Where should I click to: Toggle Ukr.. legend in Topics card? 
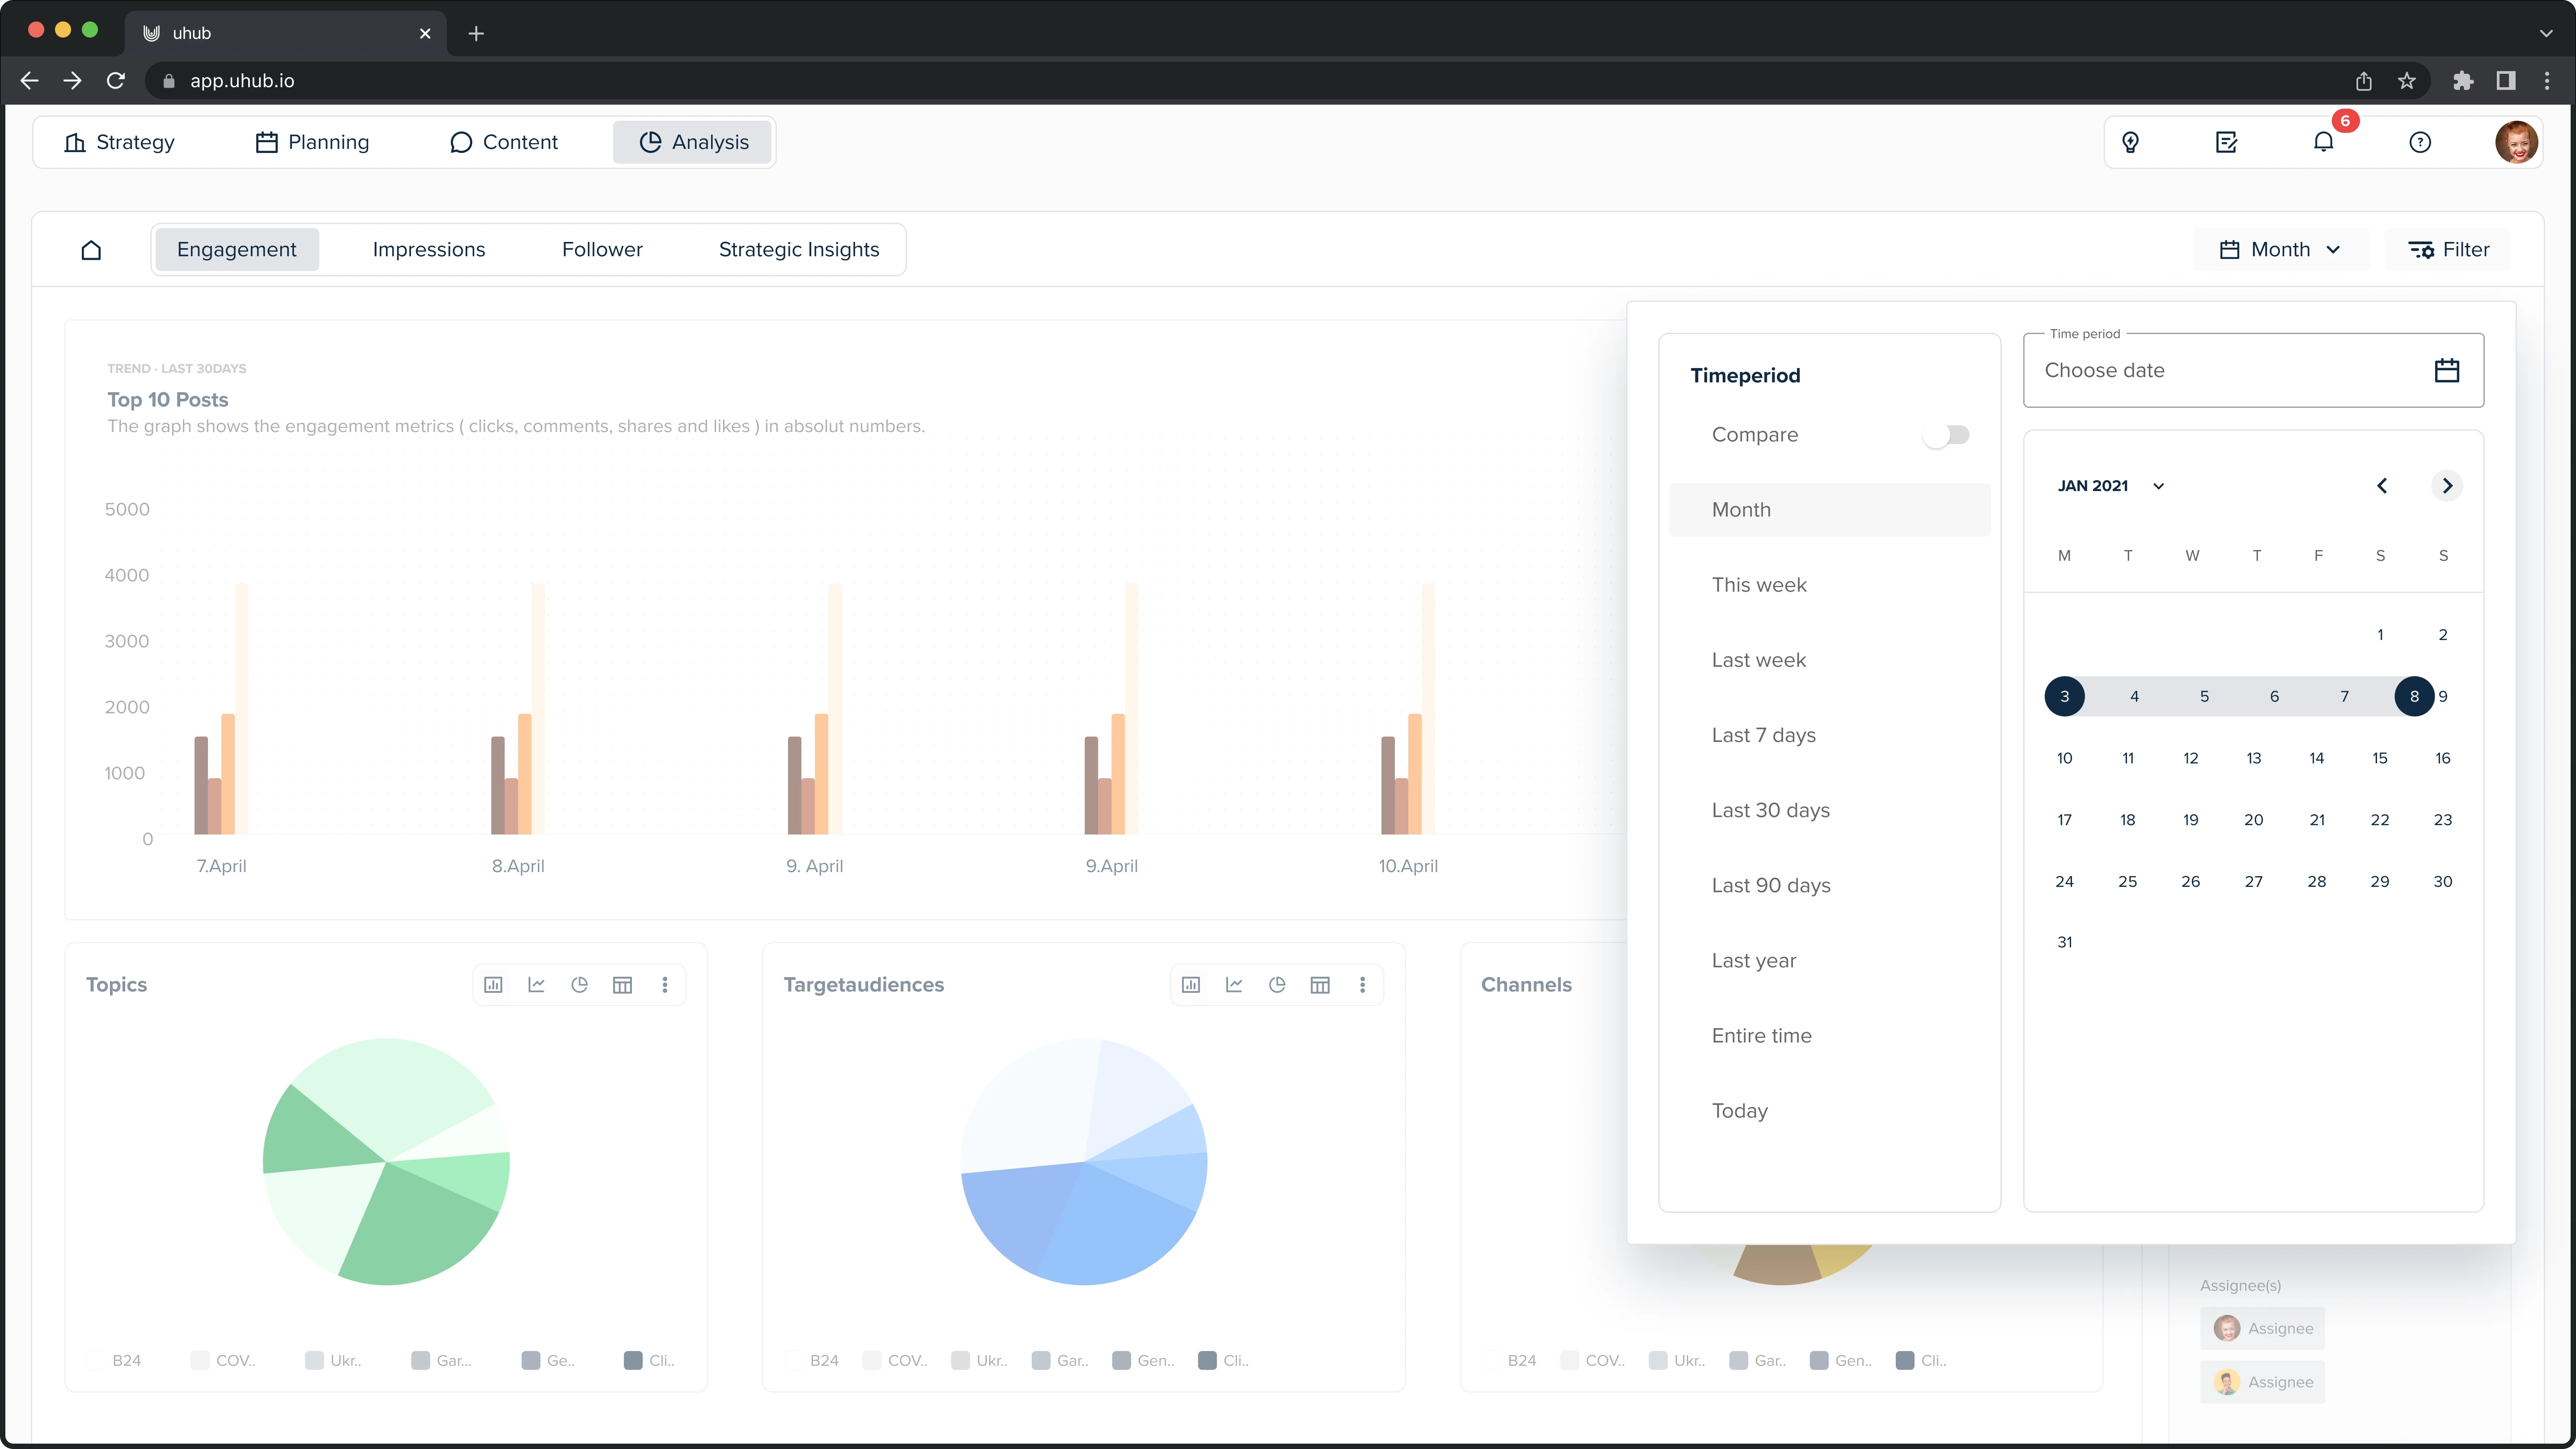[334, 1360]
